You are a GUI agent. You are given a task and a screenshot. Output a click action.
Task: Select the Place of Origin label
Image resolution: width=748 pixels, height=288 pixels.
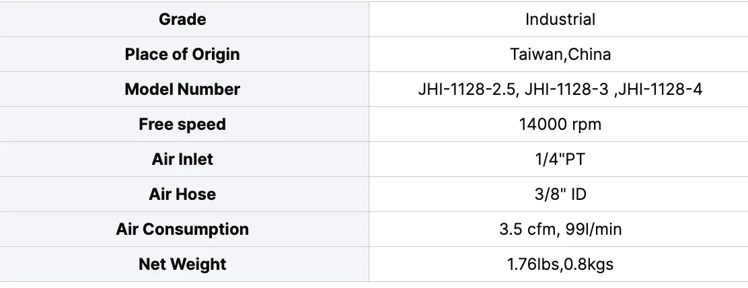tap(182, 55)
